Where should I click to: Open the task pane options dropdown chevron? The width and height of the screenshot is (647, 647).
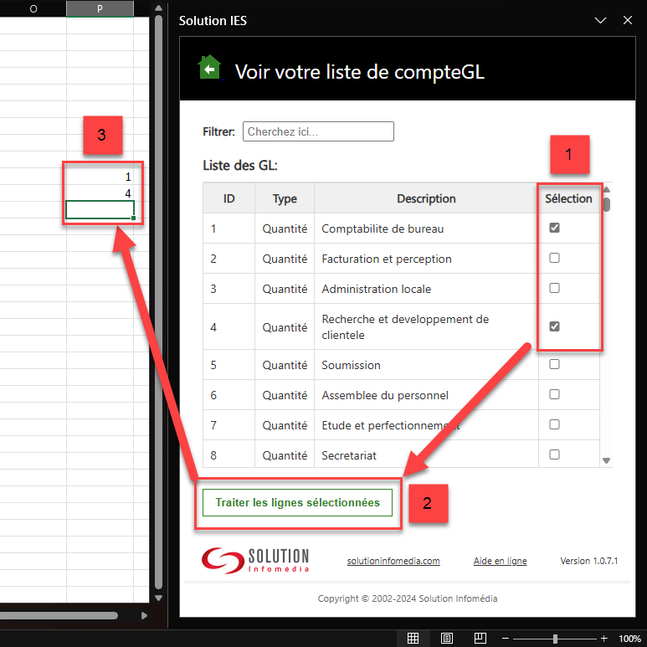599,20
